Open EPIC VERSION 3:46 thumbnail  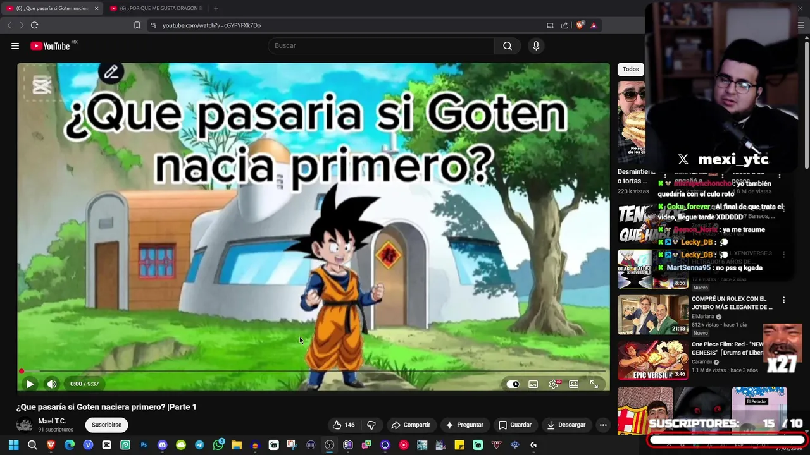pyautogui.click(x=652, y=360)
